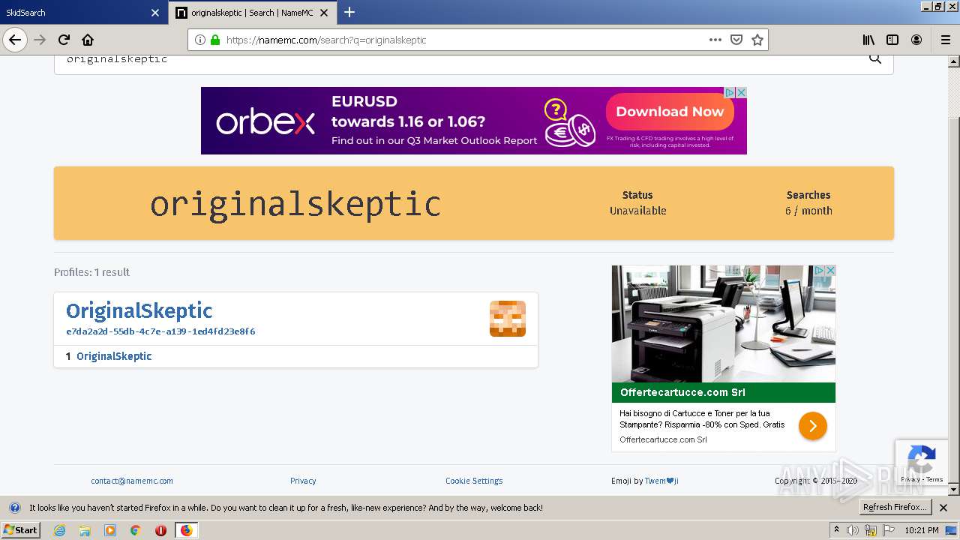
Task: Launch Internet Explorer from the taskbar
Action: click(x=59, y=530)
